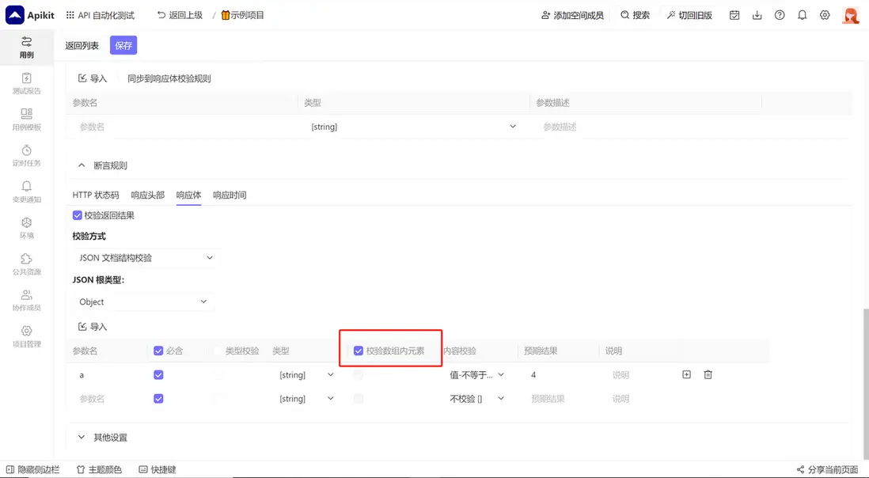
Task: Toggle the 必含 header checkbox
Action: coord(158,351)
